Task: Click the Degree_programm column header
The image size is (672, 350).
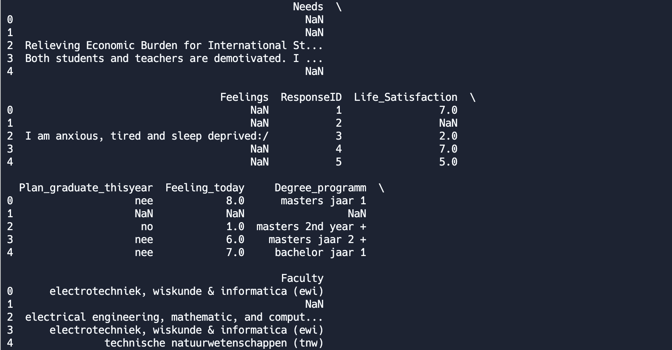Action: coord(320,188)
